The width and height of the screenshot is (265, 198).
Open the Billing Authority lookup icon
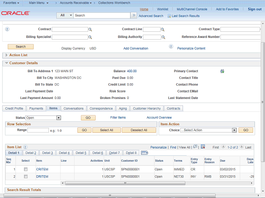point(163,37)
